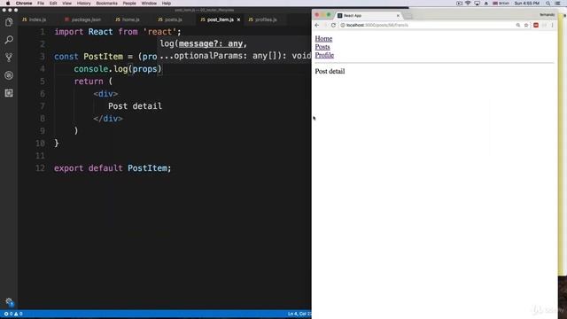Open the View menu
This screenshot has width=567, height=319.
point(67,4)
